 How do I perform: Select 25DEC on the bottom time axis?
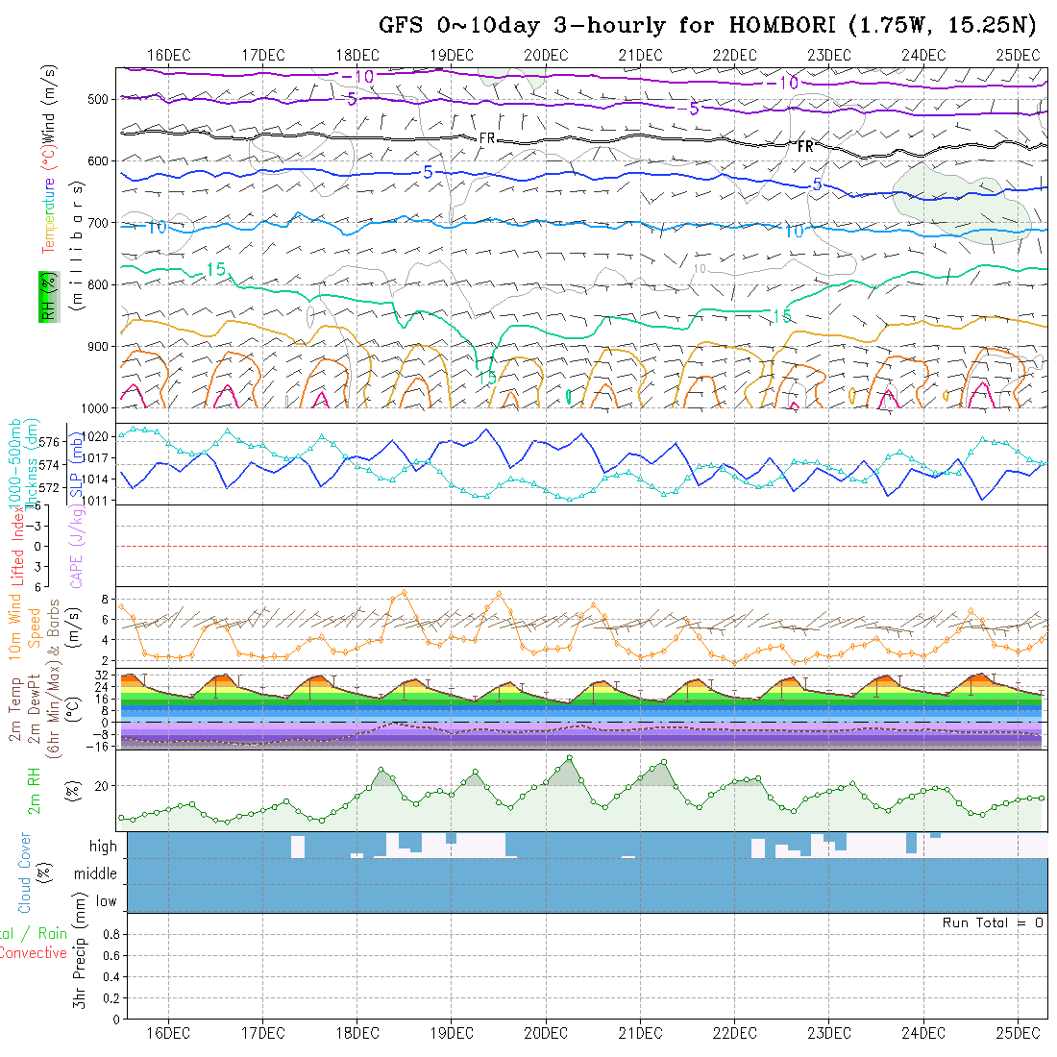[x=1018, y=1033]
